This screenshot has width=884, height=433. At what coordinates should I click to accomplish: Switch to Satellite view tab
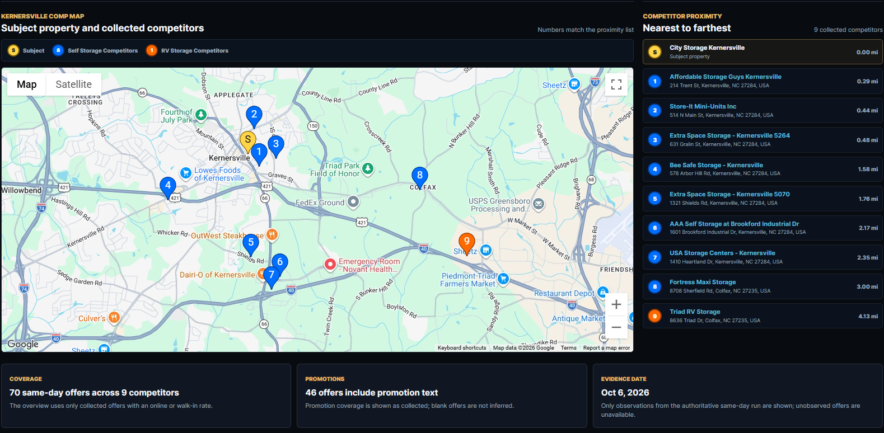point(73,84)
